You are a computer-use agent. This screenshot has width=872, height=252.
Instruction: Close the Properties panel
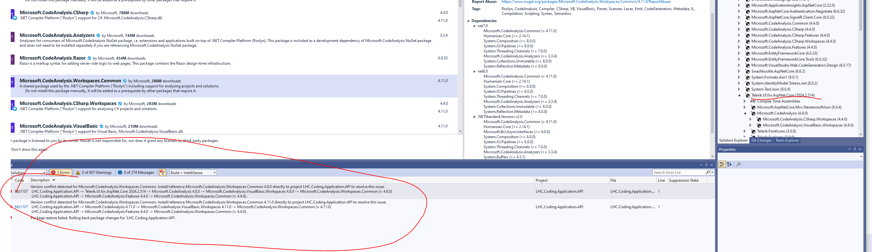point(860,149)
